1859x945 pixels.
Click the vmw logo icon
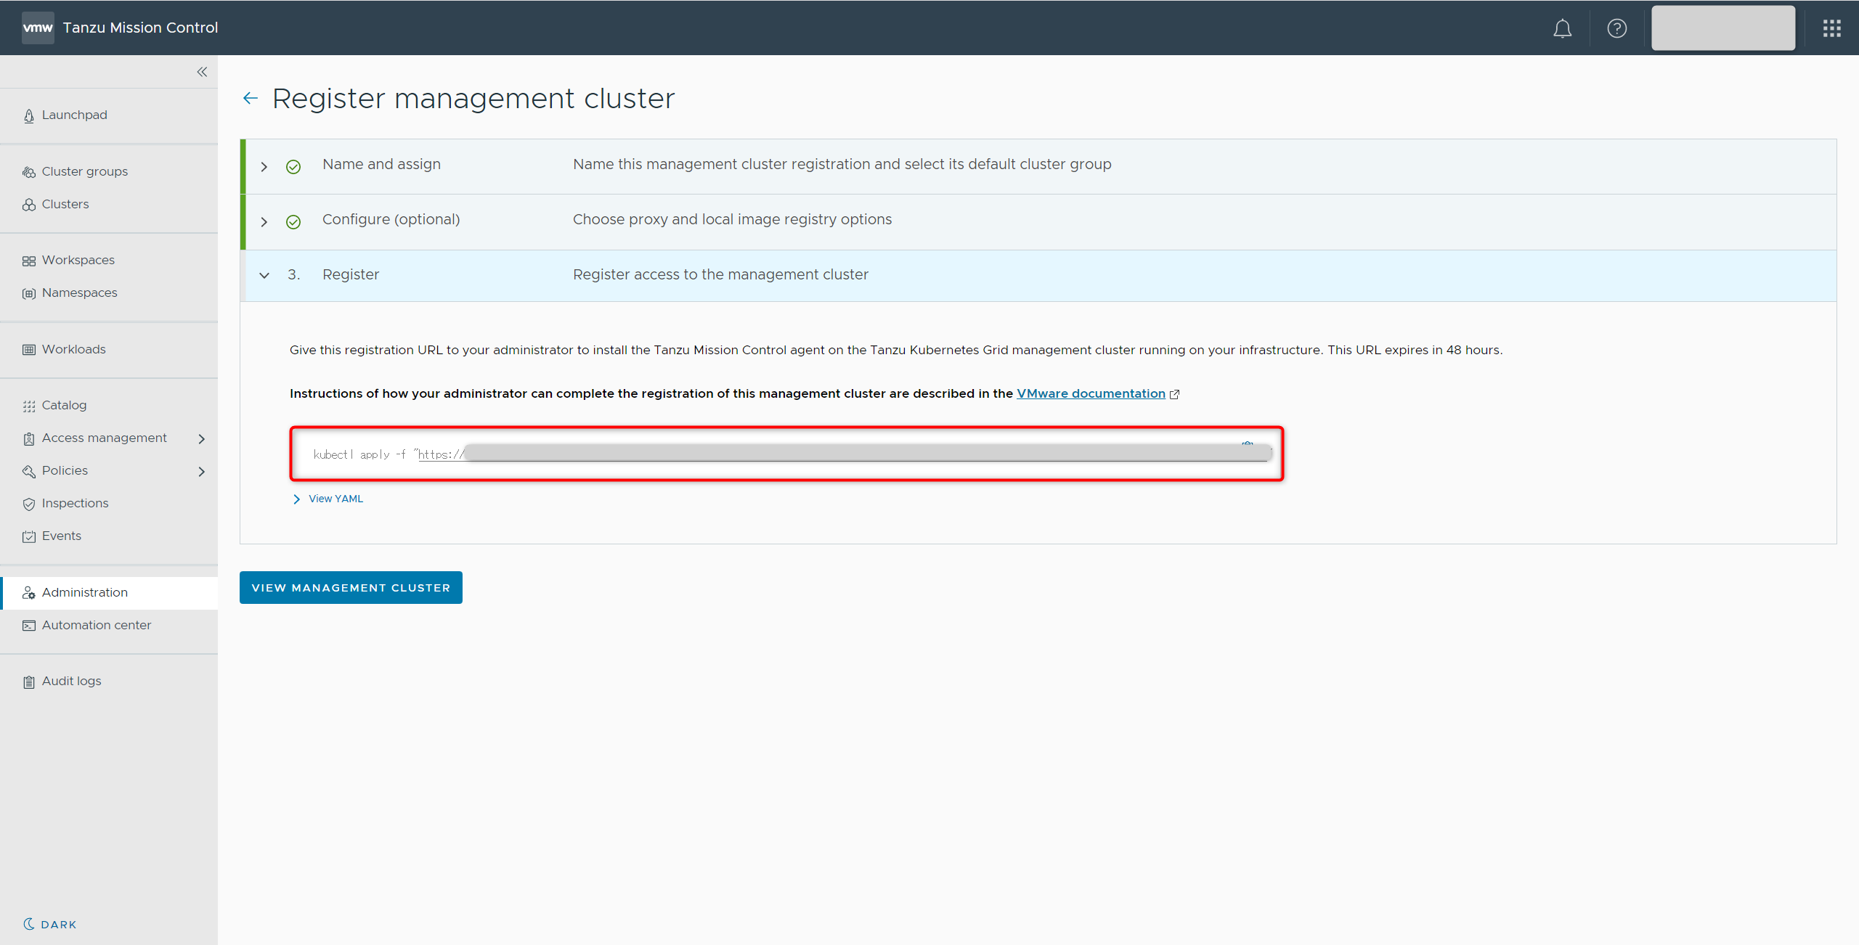[38, 28]
